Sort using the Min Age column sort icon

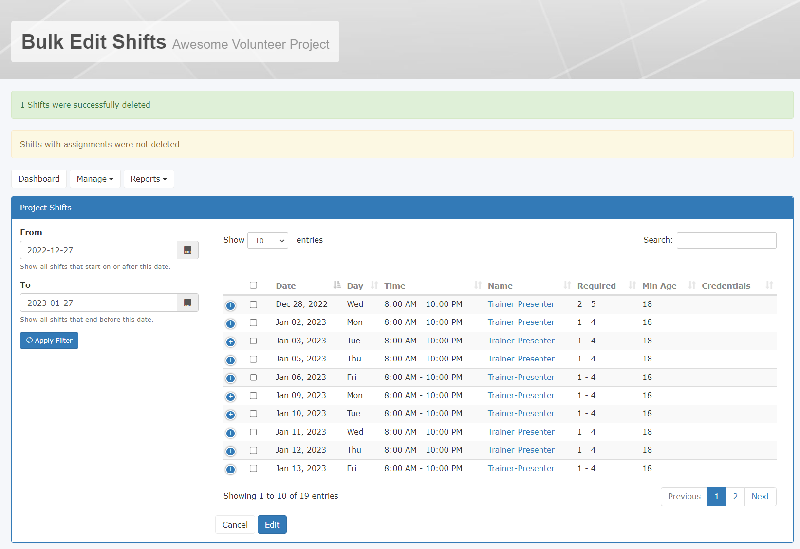click(691, 285)
